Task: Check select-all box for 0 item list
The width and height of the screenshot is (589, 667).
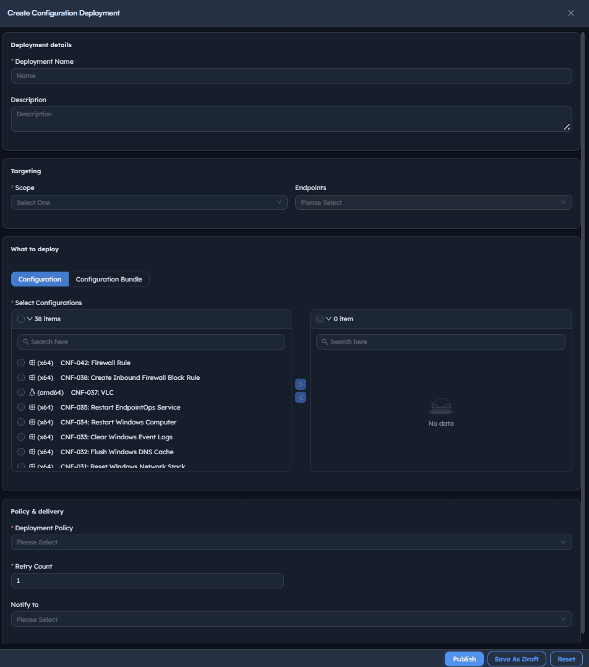Action: 320,319
